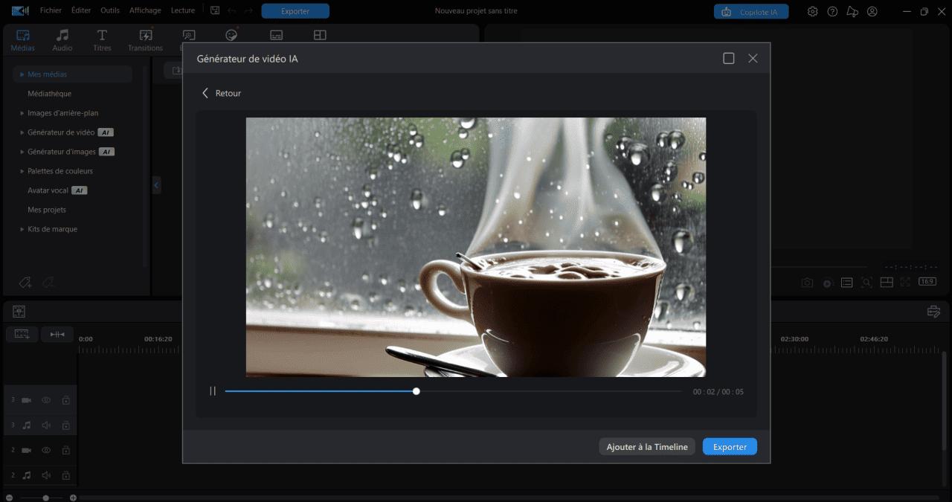Open the Outils menu

tap(110, 10)
